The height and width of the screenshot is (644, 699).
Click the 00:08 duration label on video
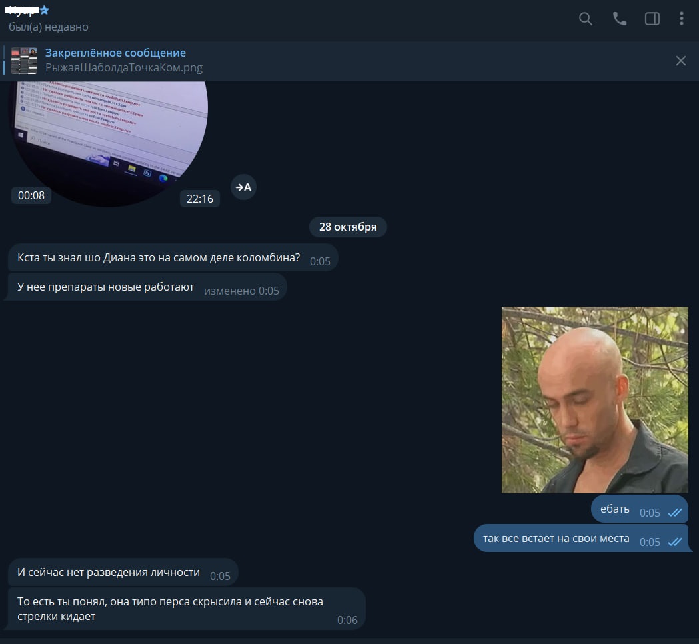click(x=31, y=195)
